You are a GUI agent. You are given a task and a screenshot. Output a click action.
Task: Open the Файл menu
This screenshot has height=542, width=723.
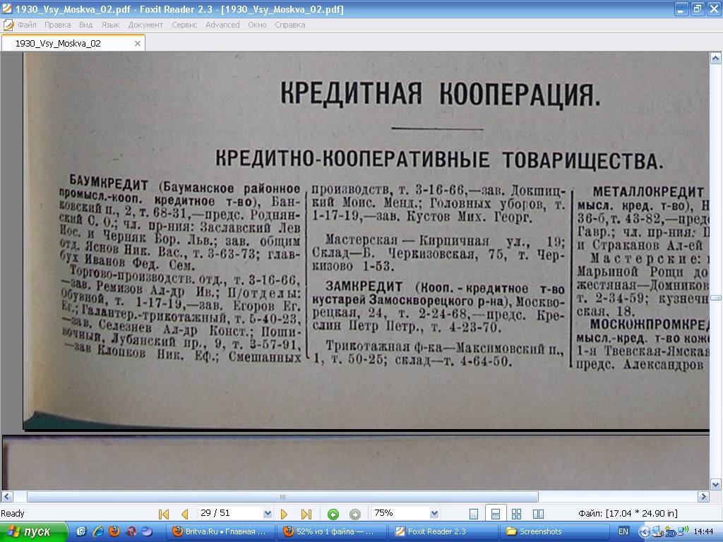coord(27,25)
